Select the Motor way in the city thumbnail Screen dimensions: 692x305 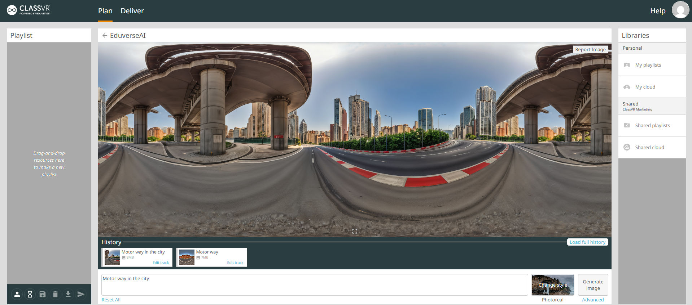point(112,257)
